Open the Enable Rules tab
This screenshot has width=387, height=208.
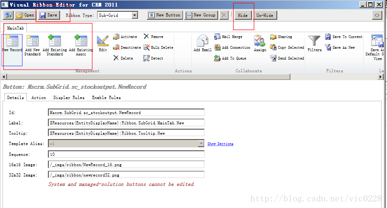click(x=106, y=98)
